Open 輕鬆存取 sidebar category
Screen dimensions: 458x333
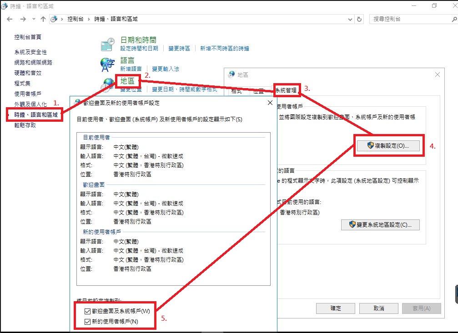tap(25, 125)
